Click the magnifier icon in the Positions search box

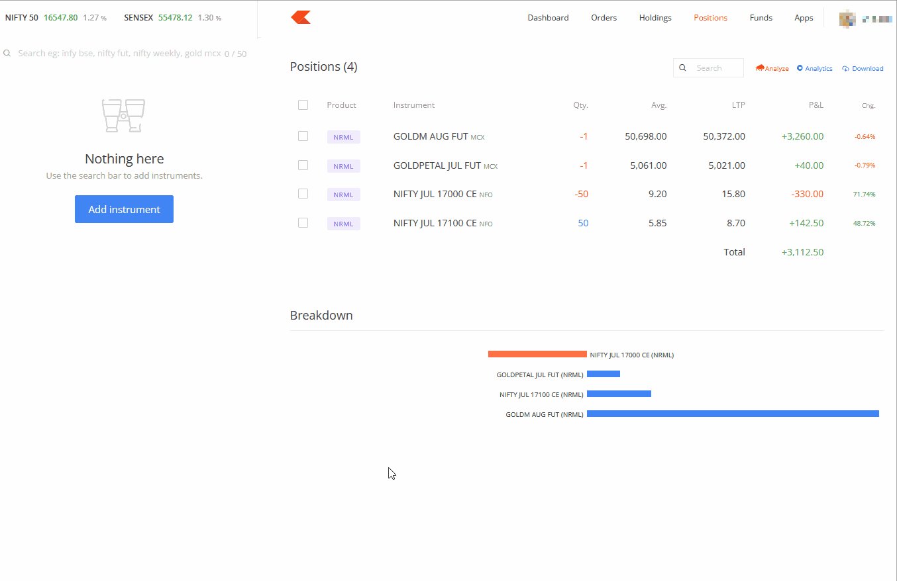682,67
